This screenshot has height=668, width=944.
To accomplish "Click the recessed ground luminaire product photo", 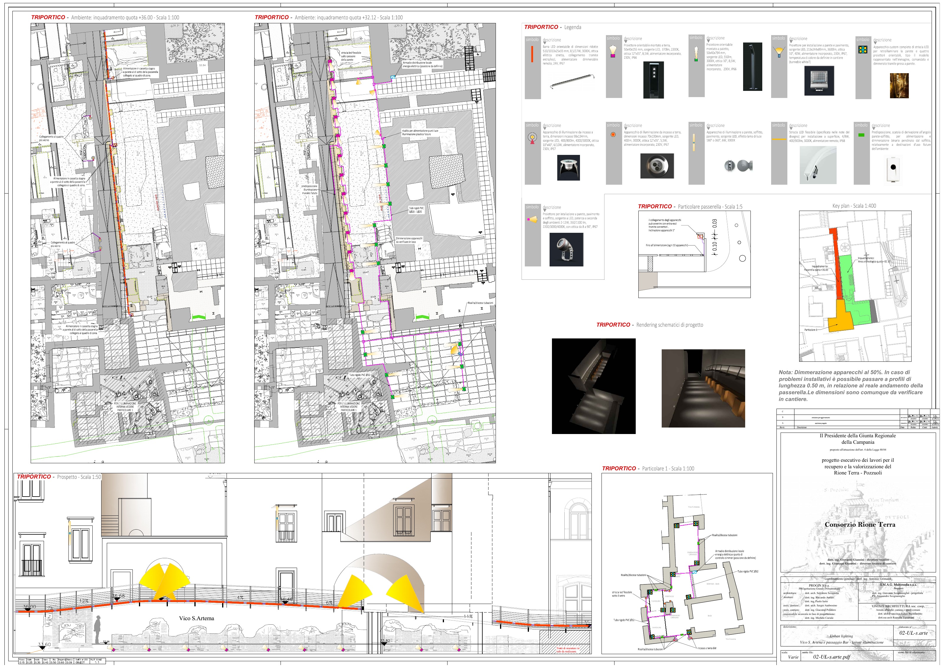I will pos(568,167).
